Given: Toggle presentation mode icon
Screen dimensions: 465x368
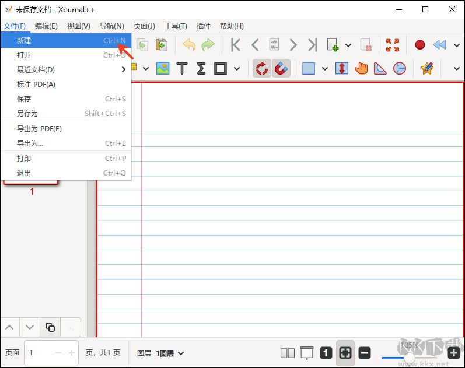Looking at the screenshot, I should pos(307,353).
